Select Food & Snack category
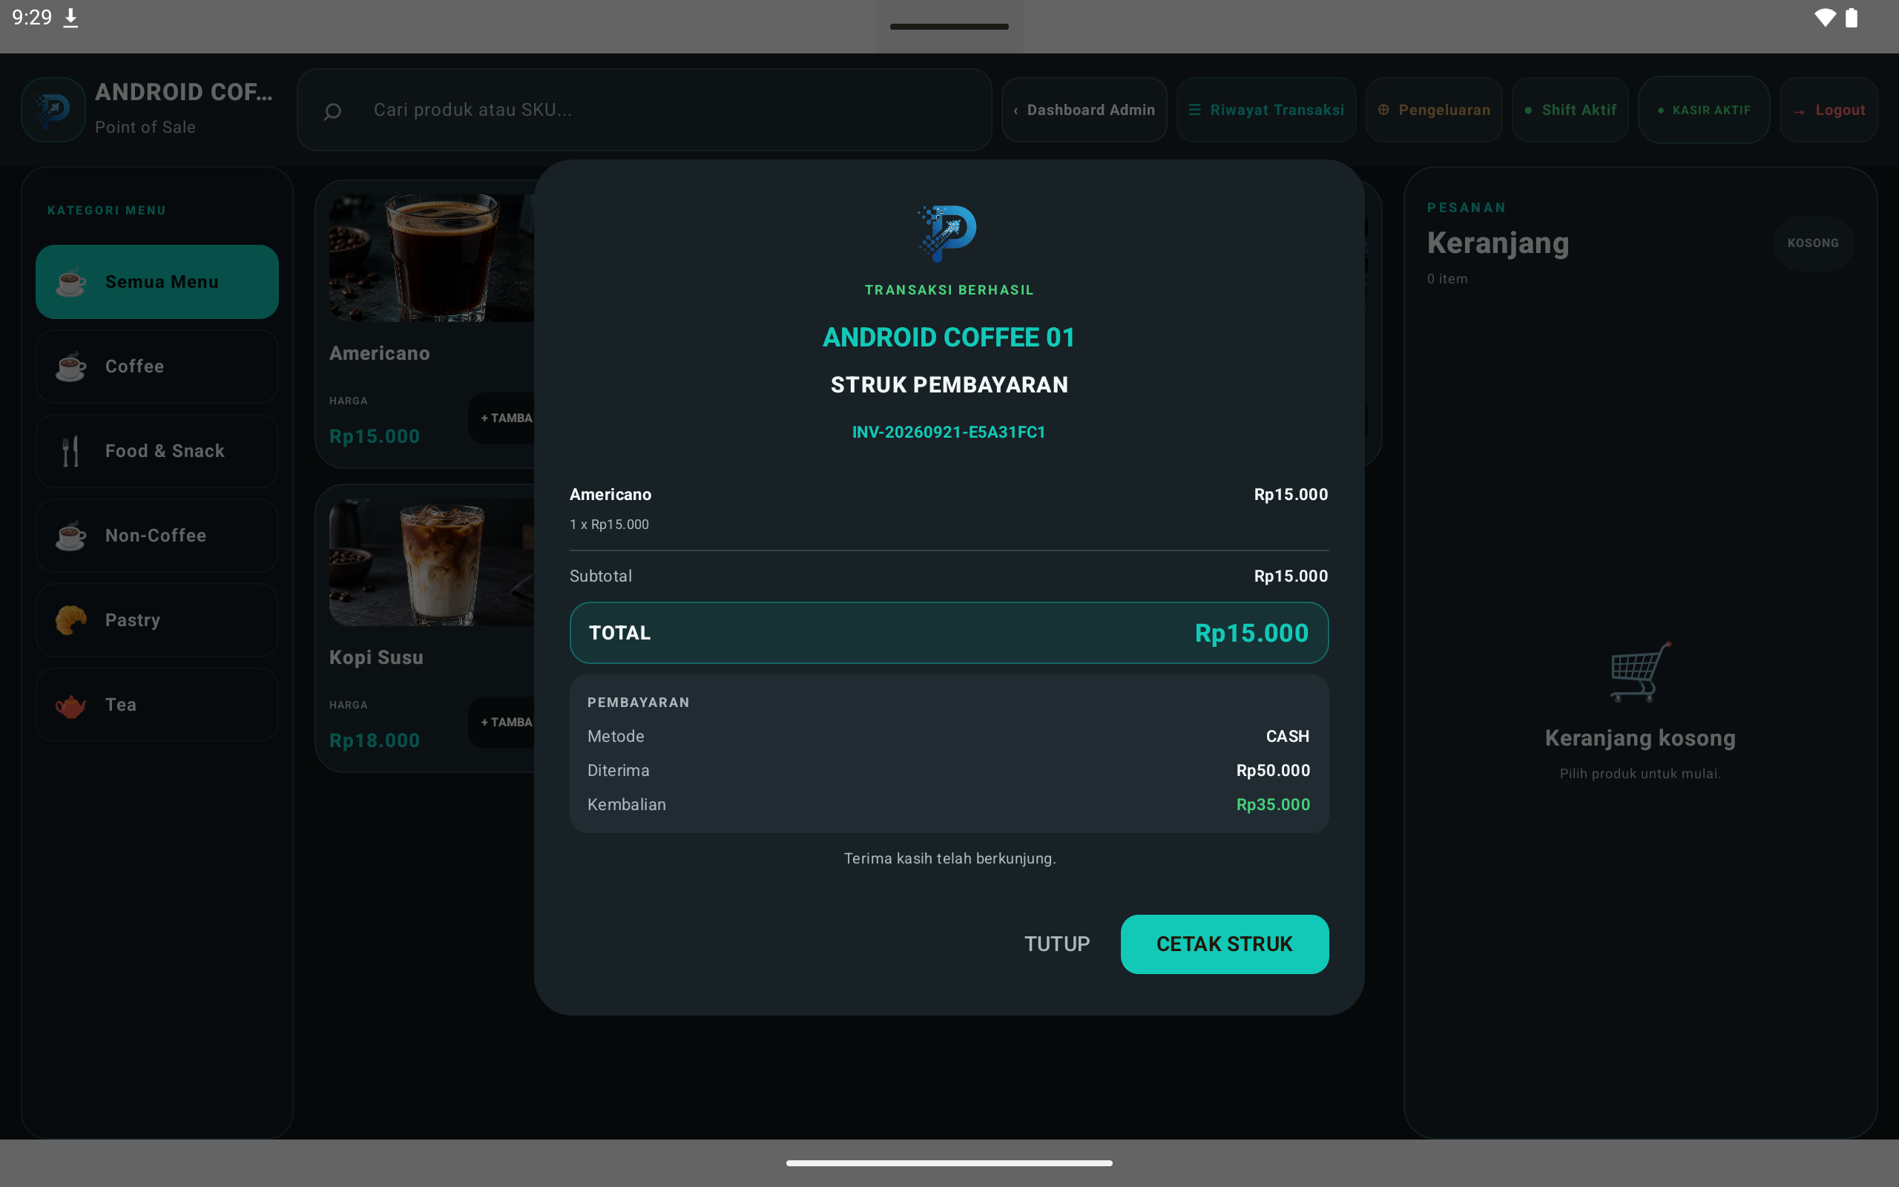The height and width of the screenshot is (1187, 1899). pos(157,451)
